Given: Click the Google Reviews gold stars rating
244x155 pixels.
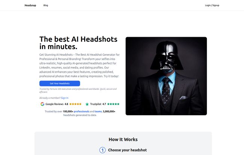Looking at the screenshot, I should 75,104.
